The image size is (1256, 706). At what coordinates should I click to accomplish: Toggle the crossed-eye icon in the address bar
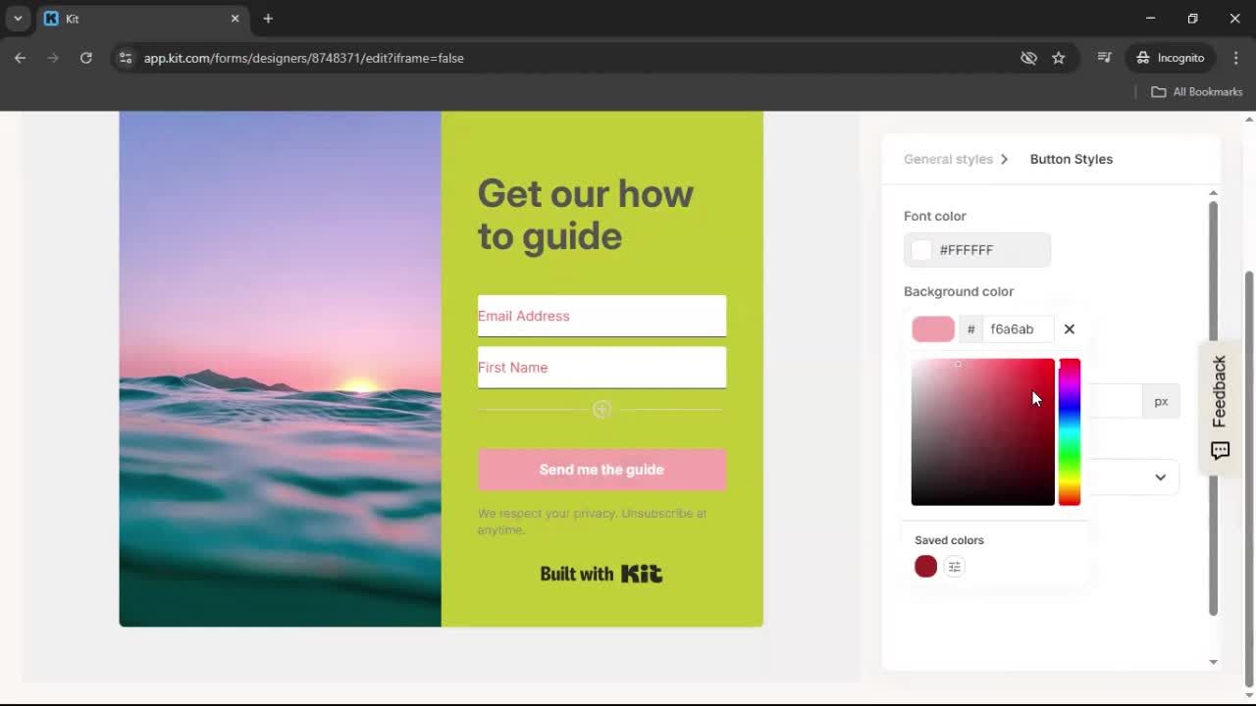click(1028, 58)
